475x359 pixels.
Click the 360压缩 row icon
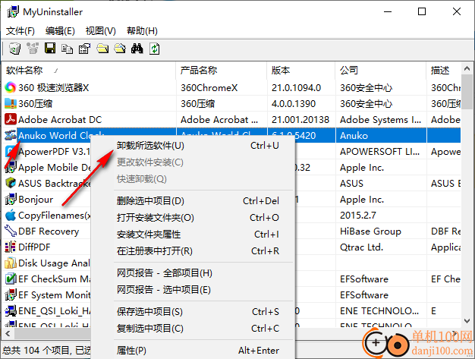click(x=11, y=104)
